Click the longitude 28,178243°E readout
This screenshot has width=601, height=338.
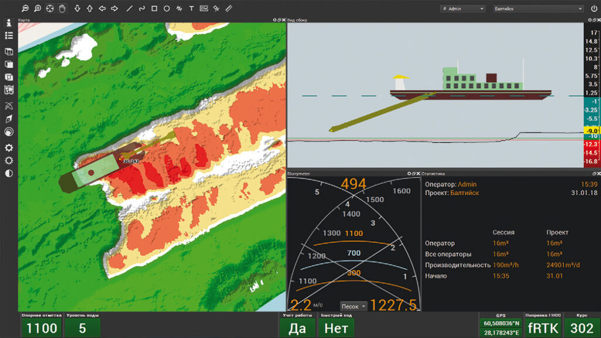click(501, 333)
